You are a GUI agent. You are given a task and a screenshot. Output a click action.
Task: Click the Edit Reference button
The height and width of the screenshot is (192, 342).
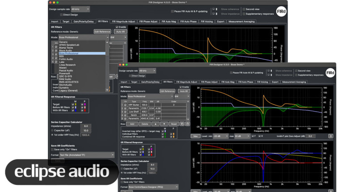pyautogui.click(x=167, y=91)
